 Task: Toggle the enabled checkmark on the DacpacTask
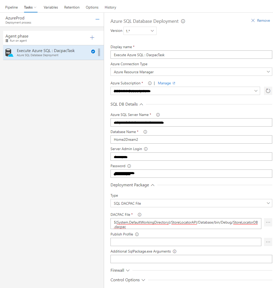[93, 51]
